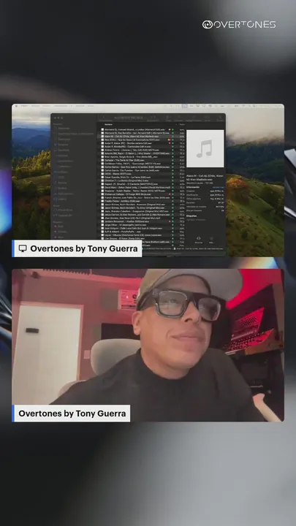Click the music note preview thumbnail

pyautogui.click(x=205, y=148)
